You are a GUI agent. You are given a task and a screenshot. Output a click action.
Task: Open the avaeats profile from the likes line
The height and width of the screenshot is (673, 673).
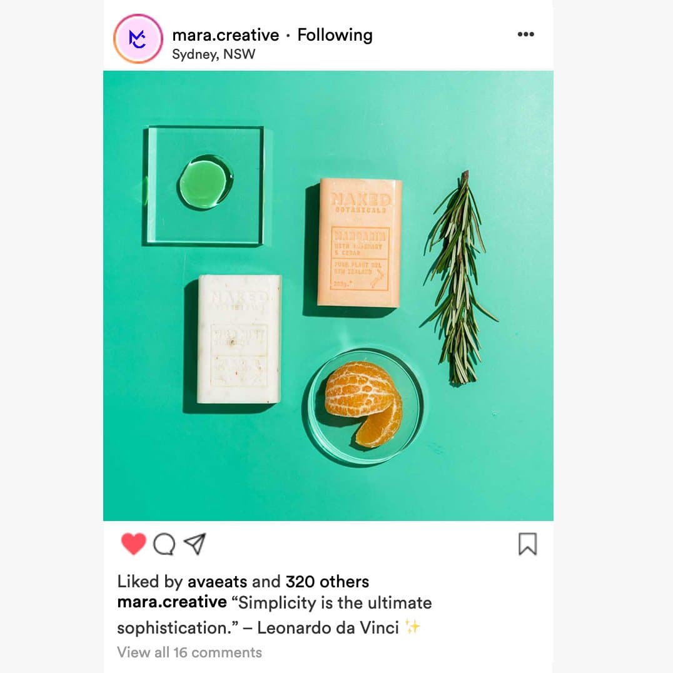click(x=217, y=582)
